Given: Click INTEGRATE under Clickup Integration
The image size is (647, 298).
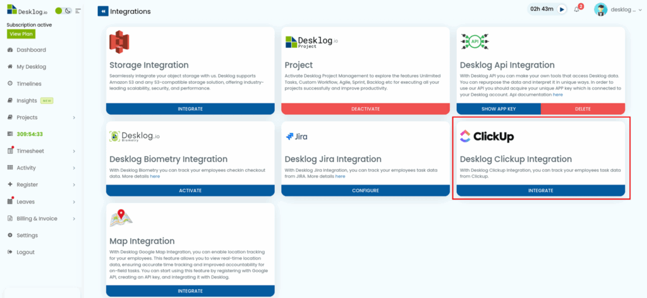Looking at the screenshot, I should click(541, 190).
